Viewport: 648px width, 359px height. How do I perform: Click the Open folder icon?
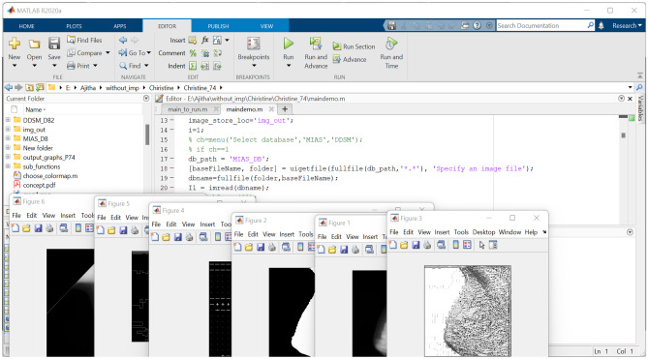point(34,44)
